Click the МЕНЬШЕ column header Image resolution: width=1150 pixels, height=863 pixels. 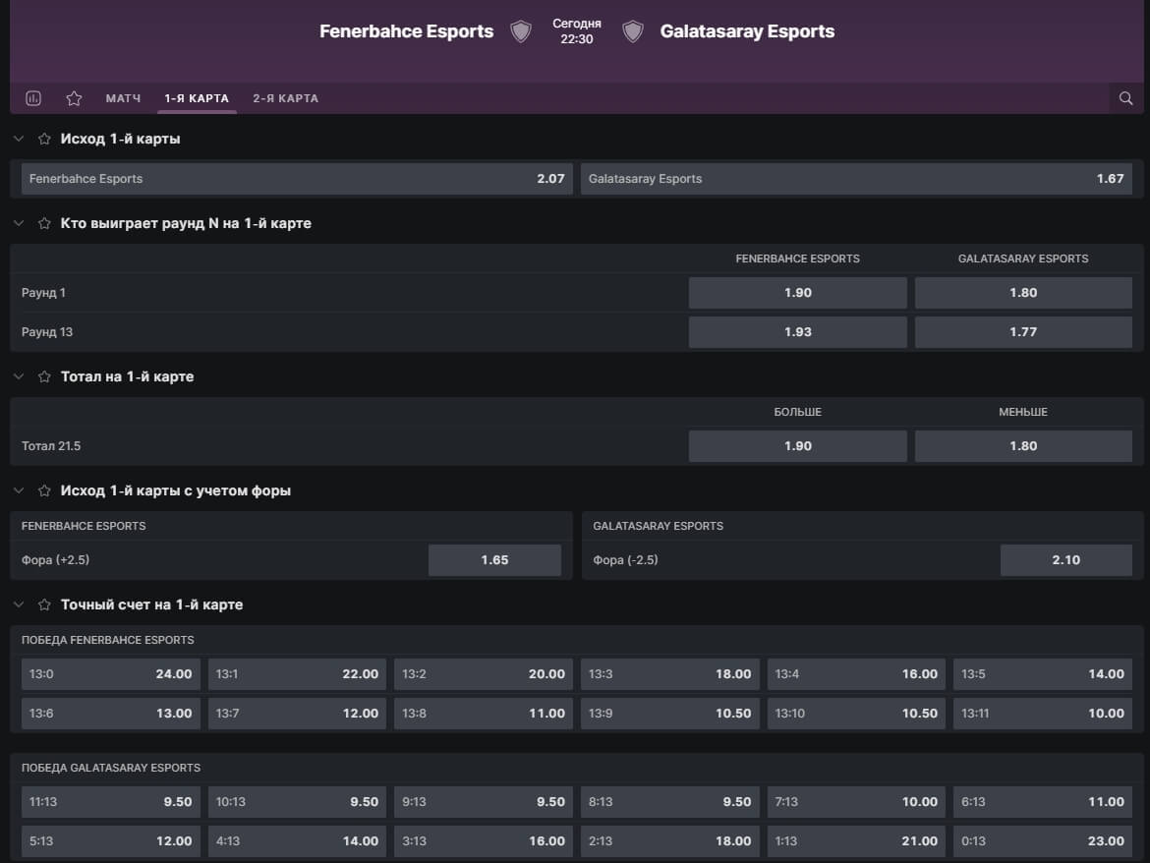click(1023, 412)
